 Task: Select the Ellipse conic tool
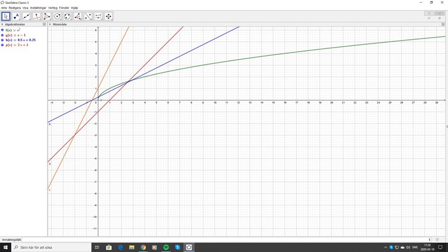[x=67, y=16]
